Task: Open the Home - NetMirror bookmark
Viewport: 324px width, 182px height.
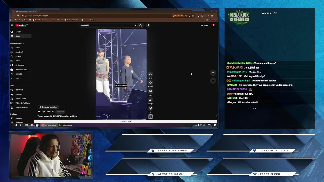Action: [x=56, y=20]
